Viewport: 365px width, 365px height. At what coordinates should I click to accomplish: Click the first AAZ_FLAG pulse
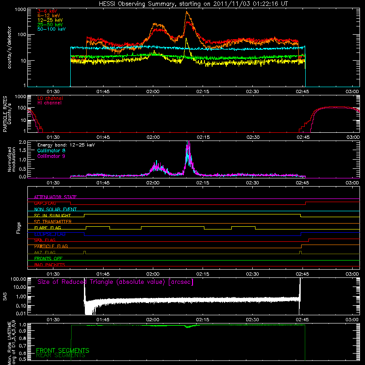84,252
